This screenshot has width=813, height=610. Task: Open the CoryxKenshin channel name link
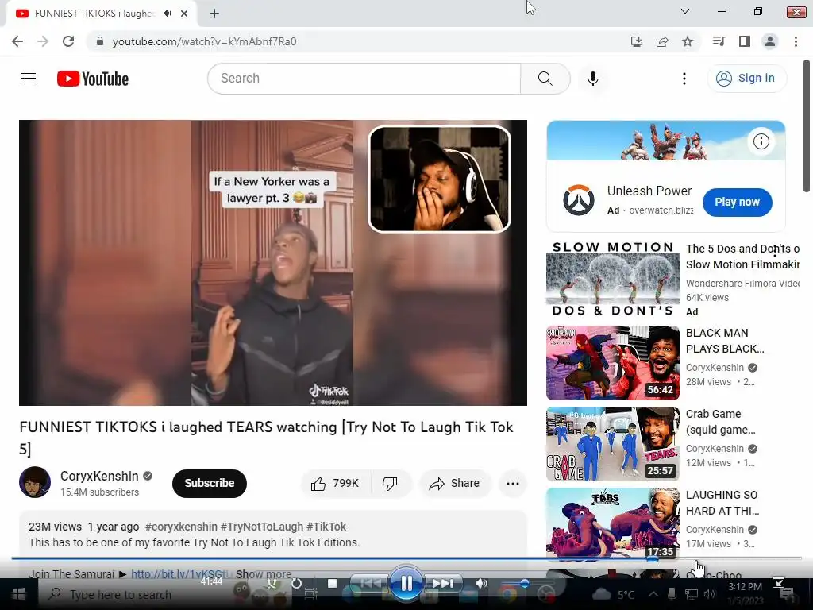coord(99,477)
